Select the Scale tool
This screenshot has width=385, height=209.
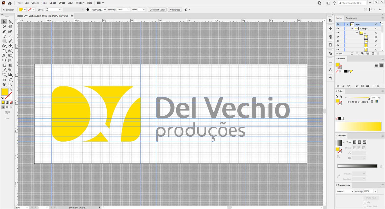tap(10, 51)
